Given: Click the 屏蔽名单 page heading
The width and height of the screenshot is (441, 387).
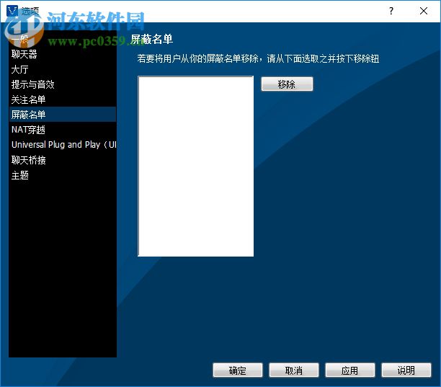Looking at the screenshot, I should (152, 39).
